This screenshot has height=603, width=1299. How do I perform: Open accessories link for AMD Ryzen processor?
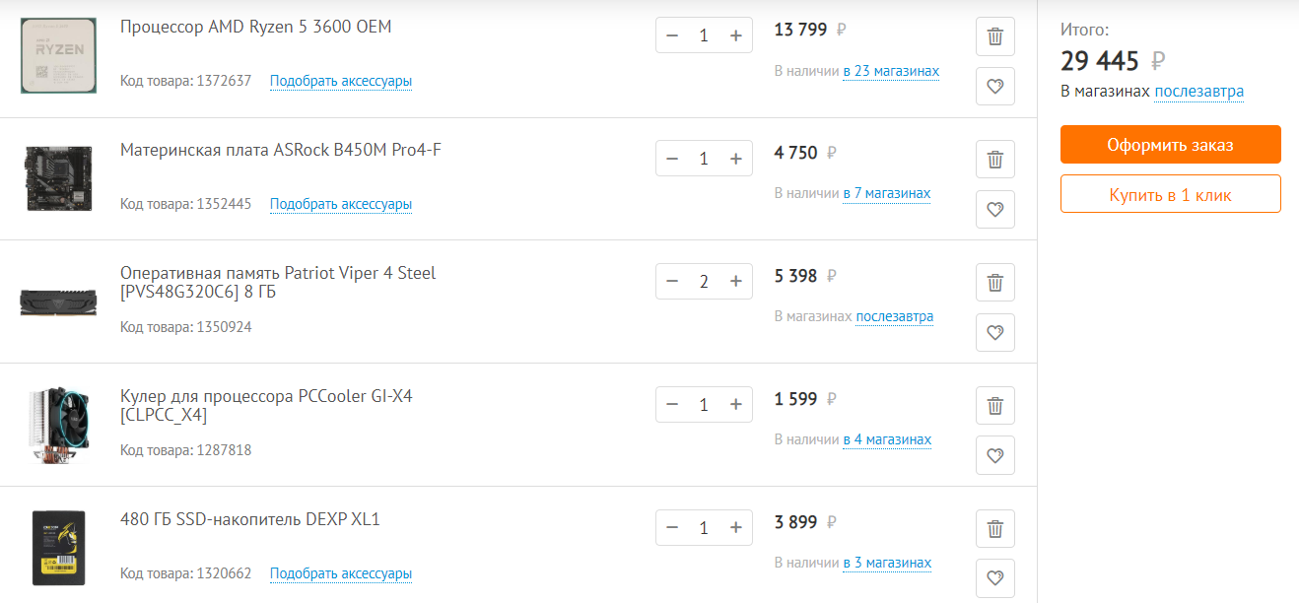[341, 81]
